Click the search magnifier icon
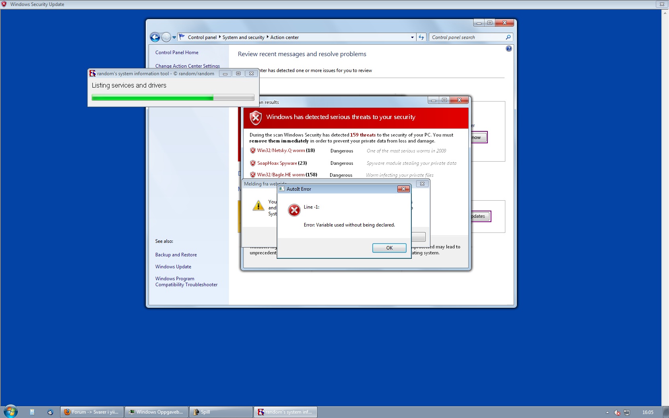 click(x=508, y=37)
